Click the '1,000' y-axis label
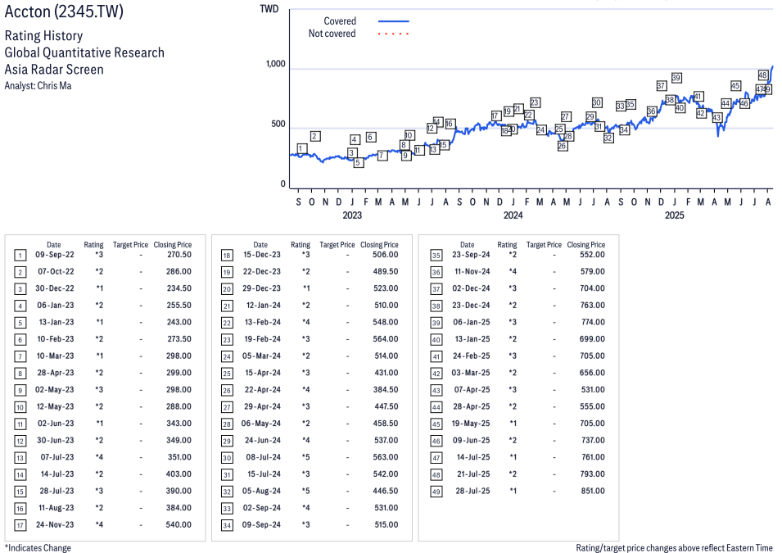Screen dimensions: 782x553 [275, 64]
